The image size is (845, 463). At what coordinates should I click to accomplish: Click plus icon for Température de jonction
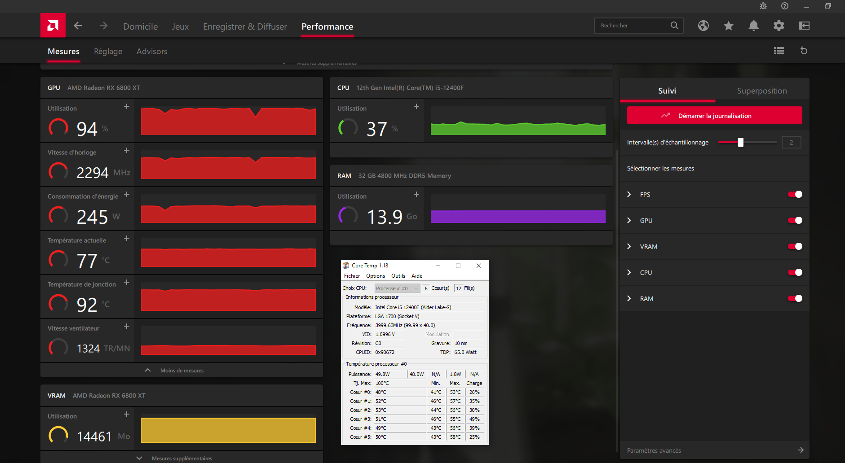click(127, 282)
